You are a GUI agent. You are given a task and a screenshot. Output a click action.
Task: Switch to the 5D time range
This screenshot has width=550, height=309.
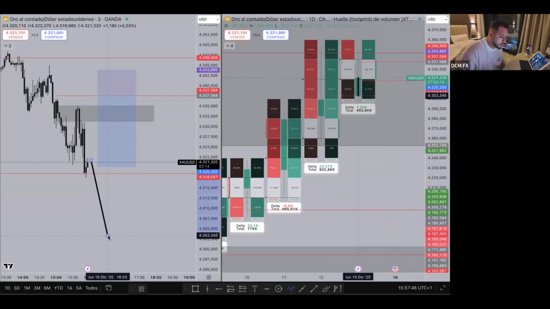click(x=17, y=288)
